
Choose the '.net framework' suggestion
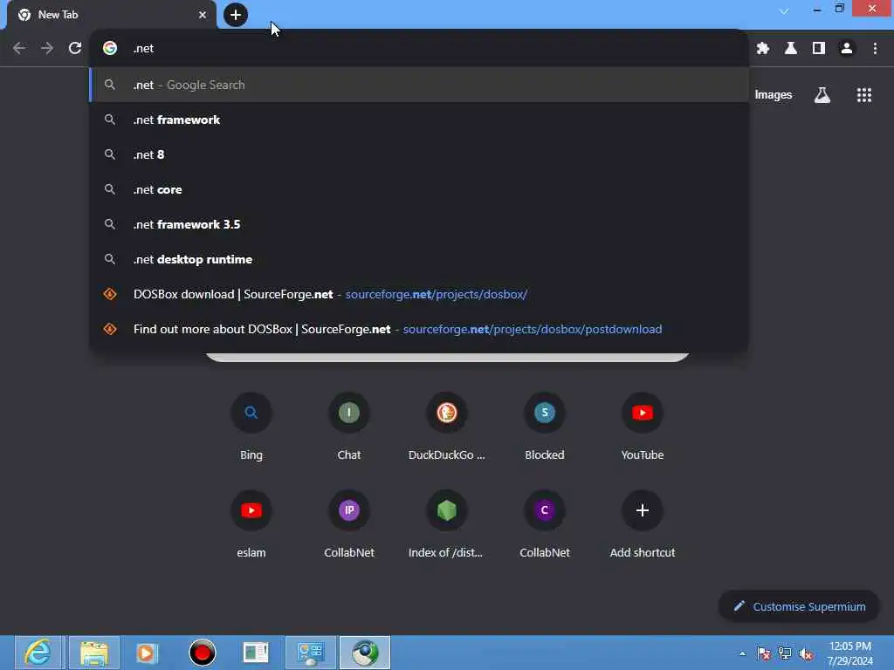pos(419,120)
